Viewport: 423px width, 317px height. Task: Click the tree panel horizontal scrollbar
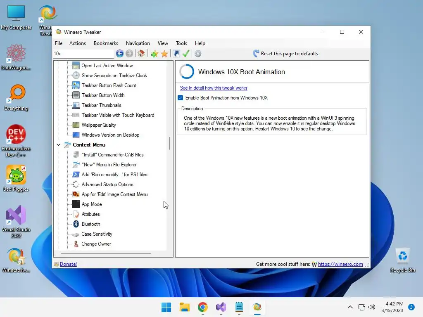tap(106, 254)
